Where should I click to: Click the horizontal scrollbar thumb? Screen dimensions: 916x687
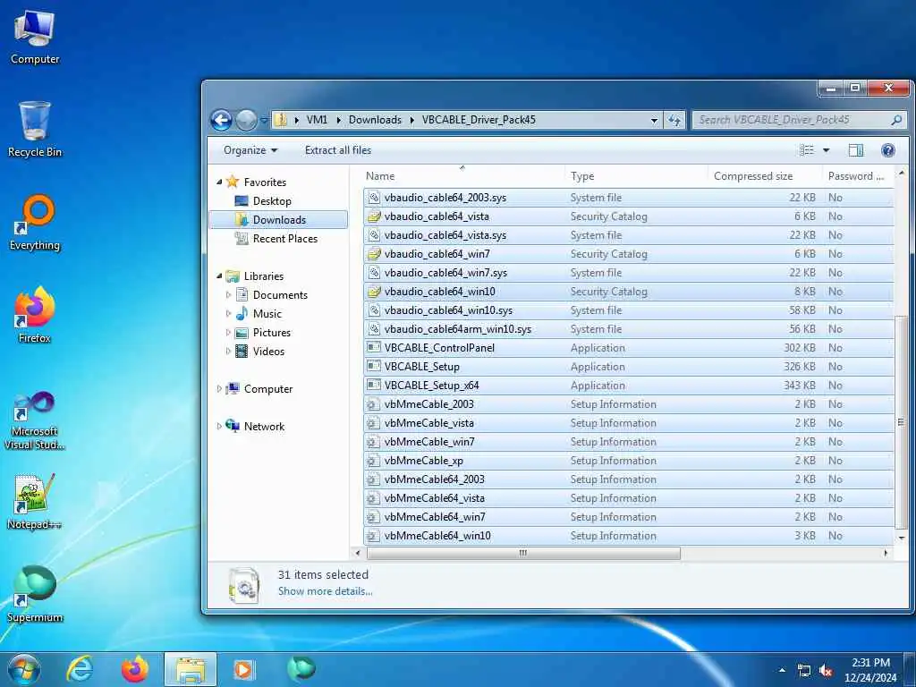pos(523,553)
